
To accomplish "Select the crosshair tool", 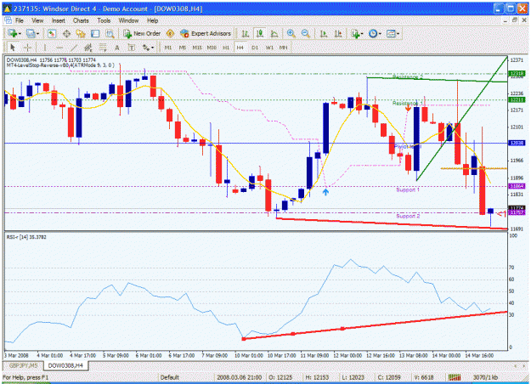I will click(x=27, y=48).
